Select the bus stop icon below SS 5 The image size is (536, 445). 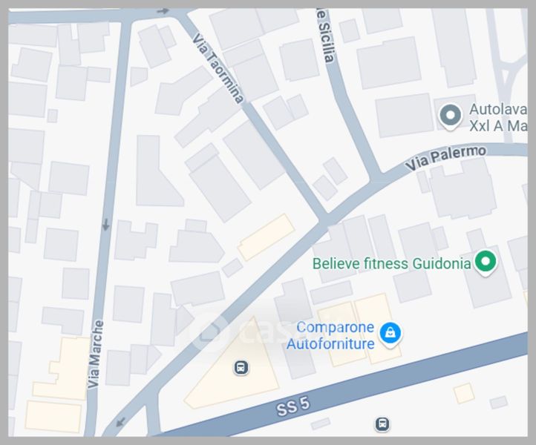(x=382, y=424)
